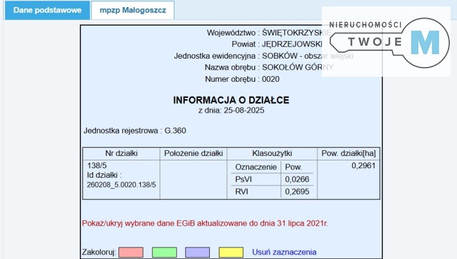Viewport: 457px width, 259px height.
Task: Select parcel number 138/5 cell
Action: [97, 166]
